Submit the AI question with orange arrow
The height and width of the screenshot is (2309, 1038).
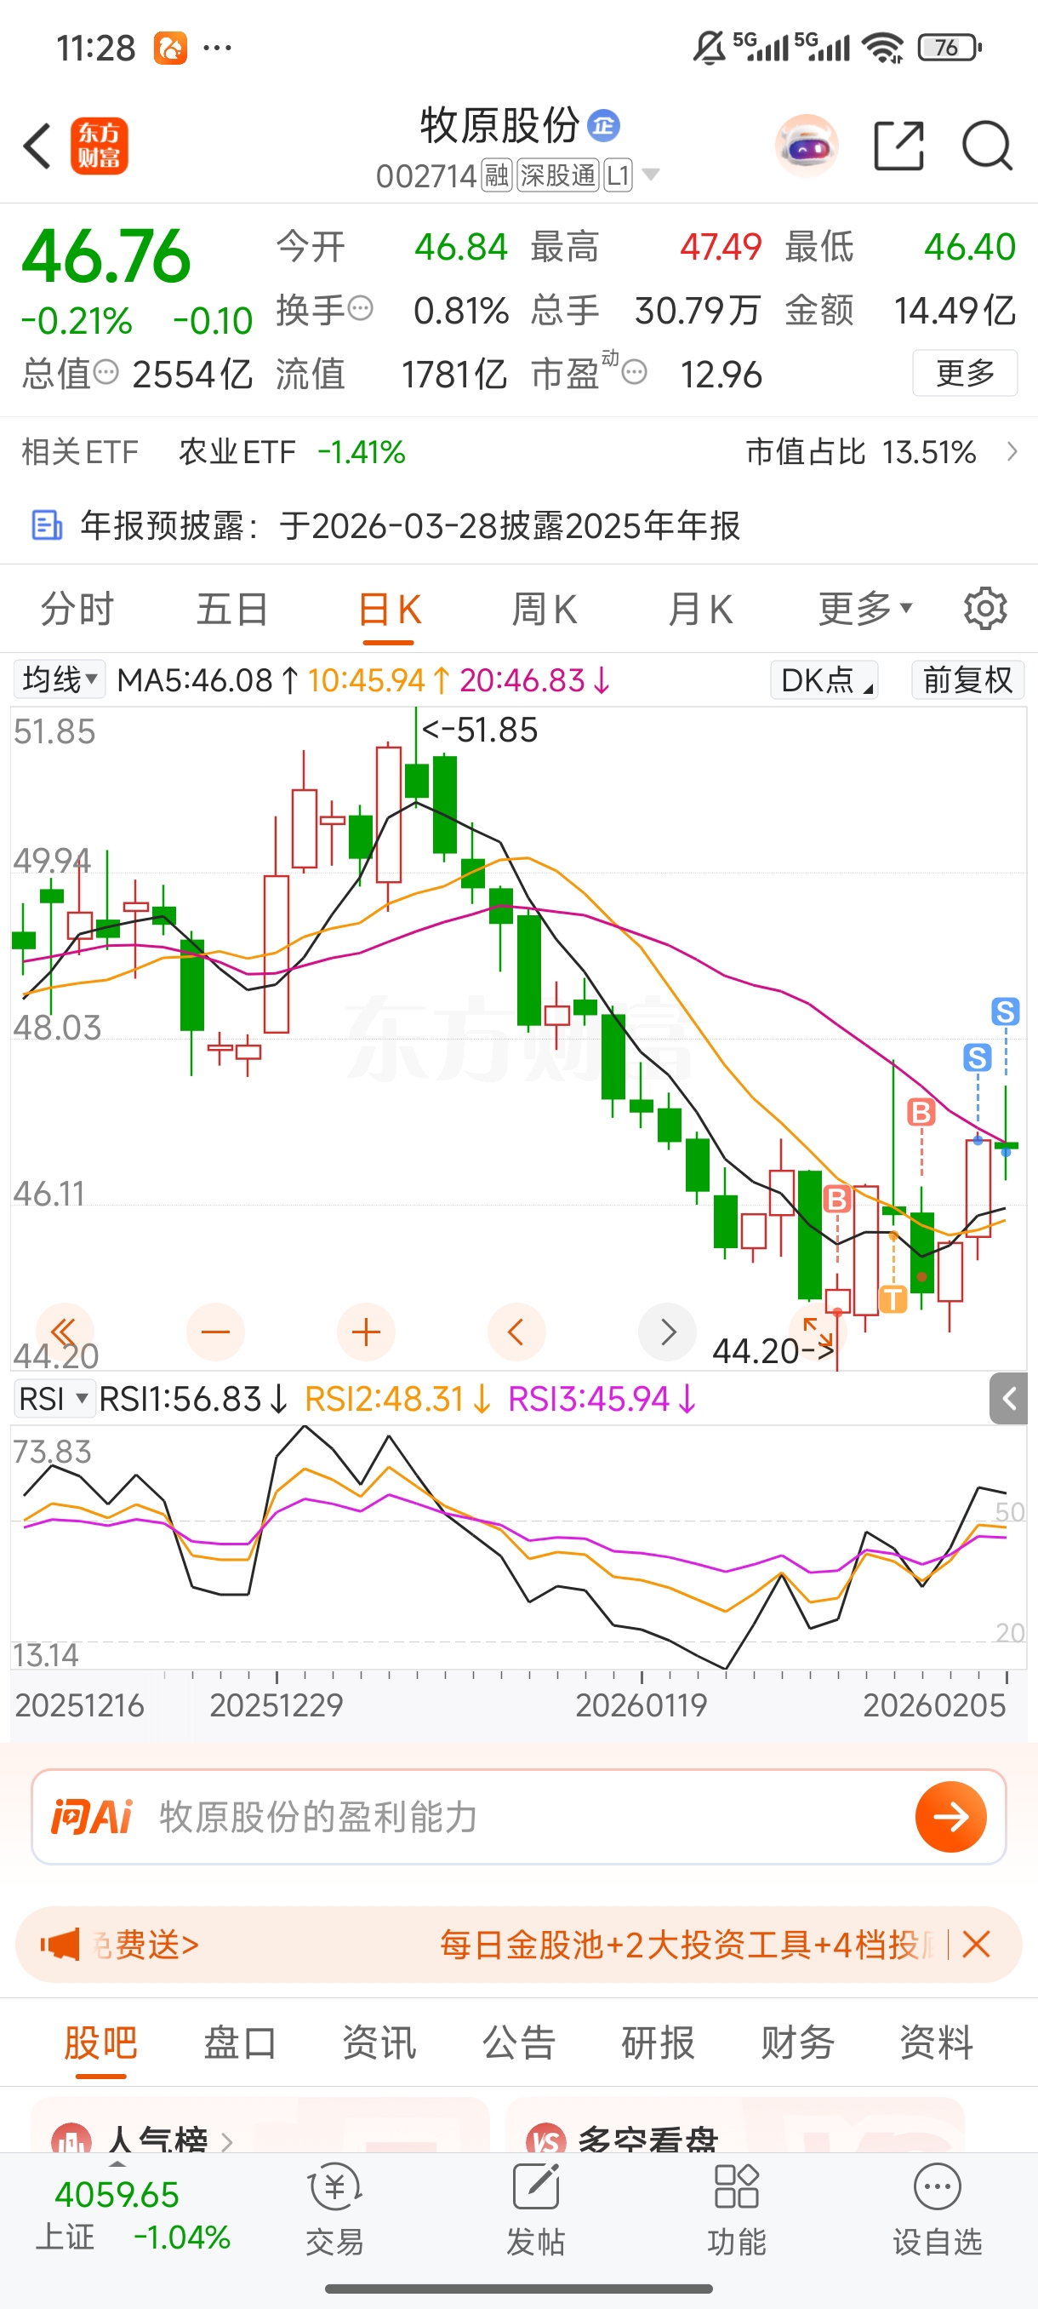click(951, 1817)
